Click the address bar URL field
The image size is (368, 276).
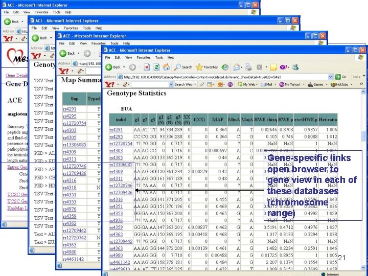click(223, 77)
